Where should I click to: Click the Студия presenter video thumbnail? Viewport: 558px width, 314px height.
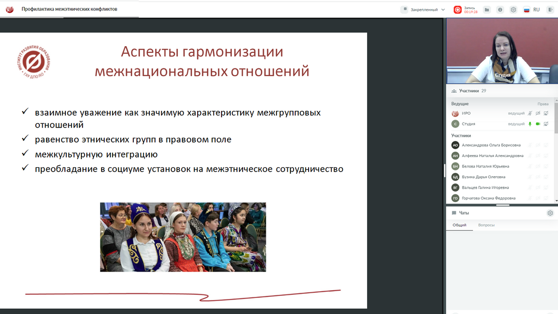[501, 52]
